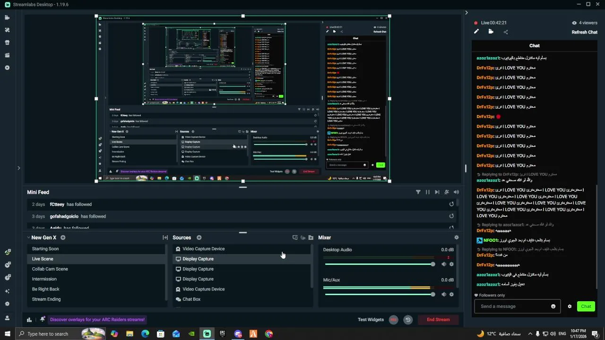Click the camera clip icon below Live timer
This screenshot has width=605, height=340.
tap(491, 32)
